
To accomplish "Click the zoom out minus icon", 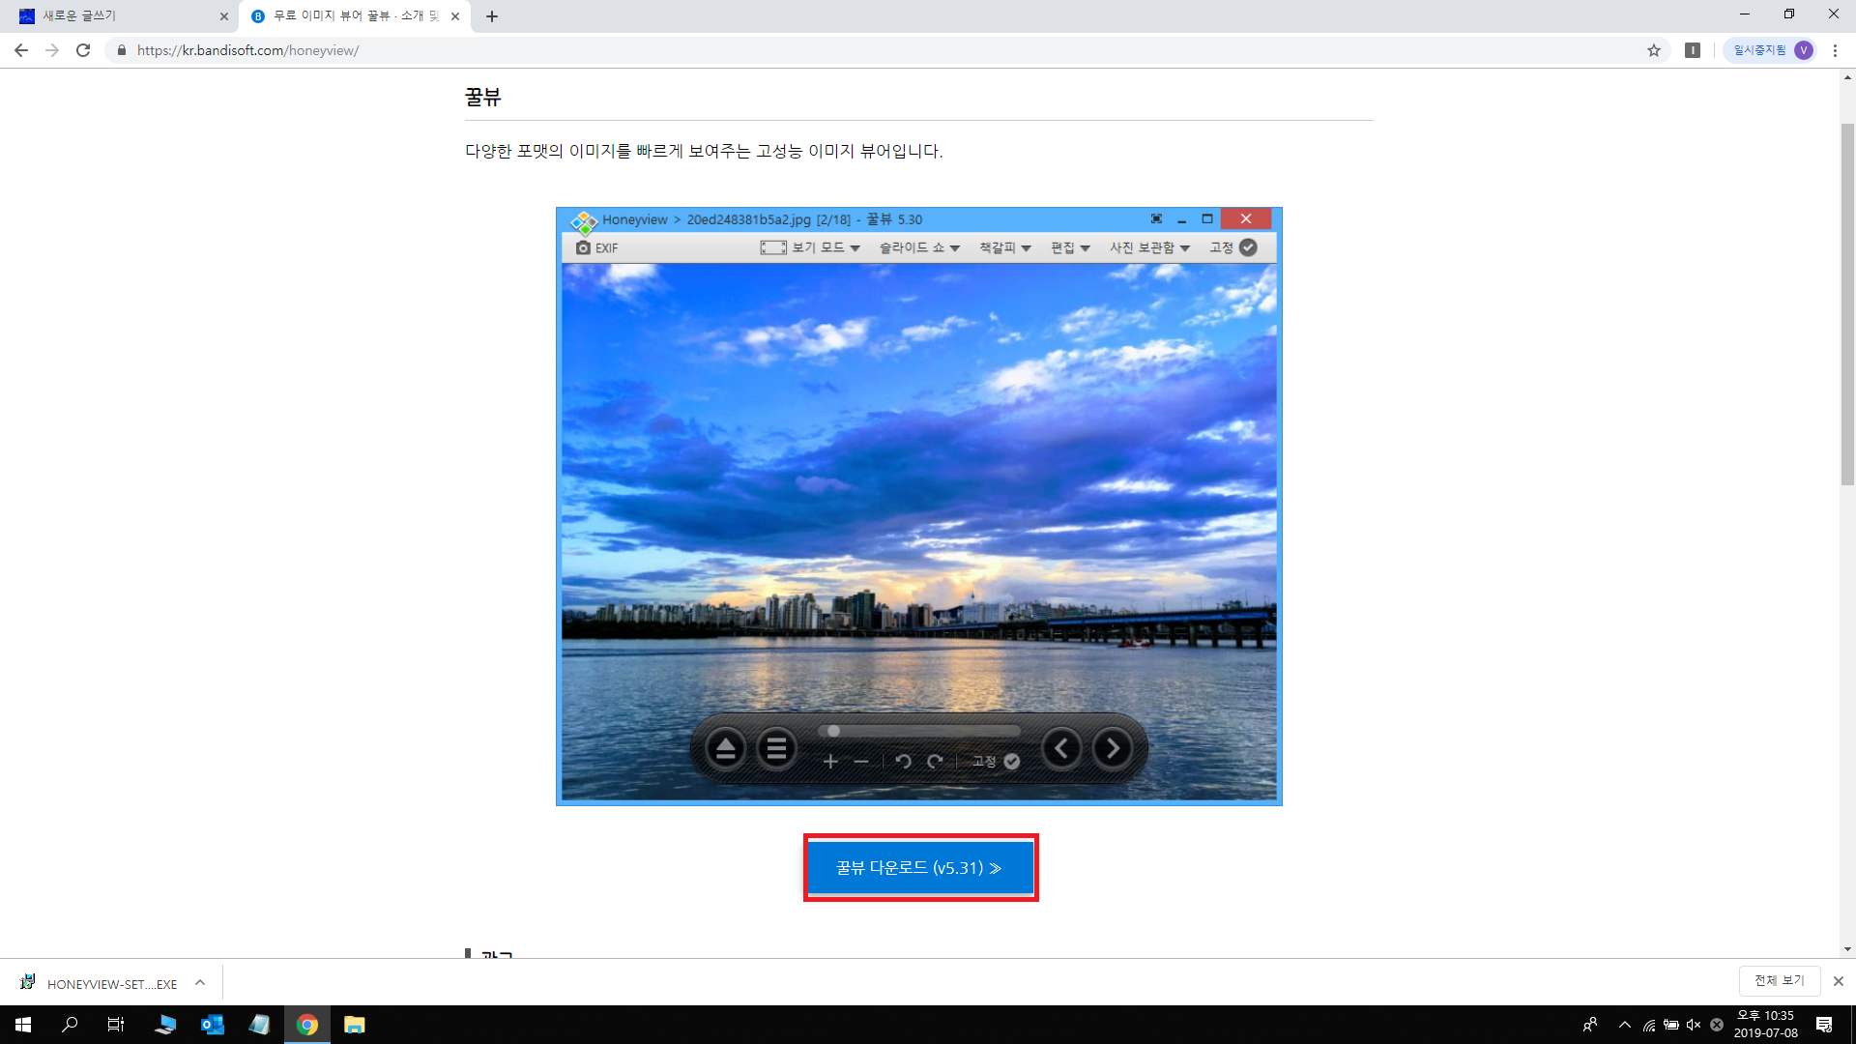I will [x=861, y=762].
